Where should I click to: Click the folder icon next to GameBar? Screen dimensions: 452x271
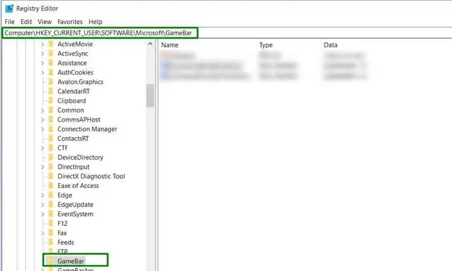[51, 261]
